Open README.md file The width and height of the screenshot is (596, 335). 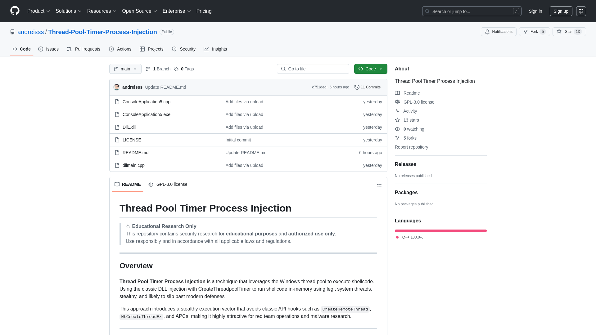(135, 153)
